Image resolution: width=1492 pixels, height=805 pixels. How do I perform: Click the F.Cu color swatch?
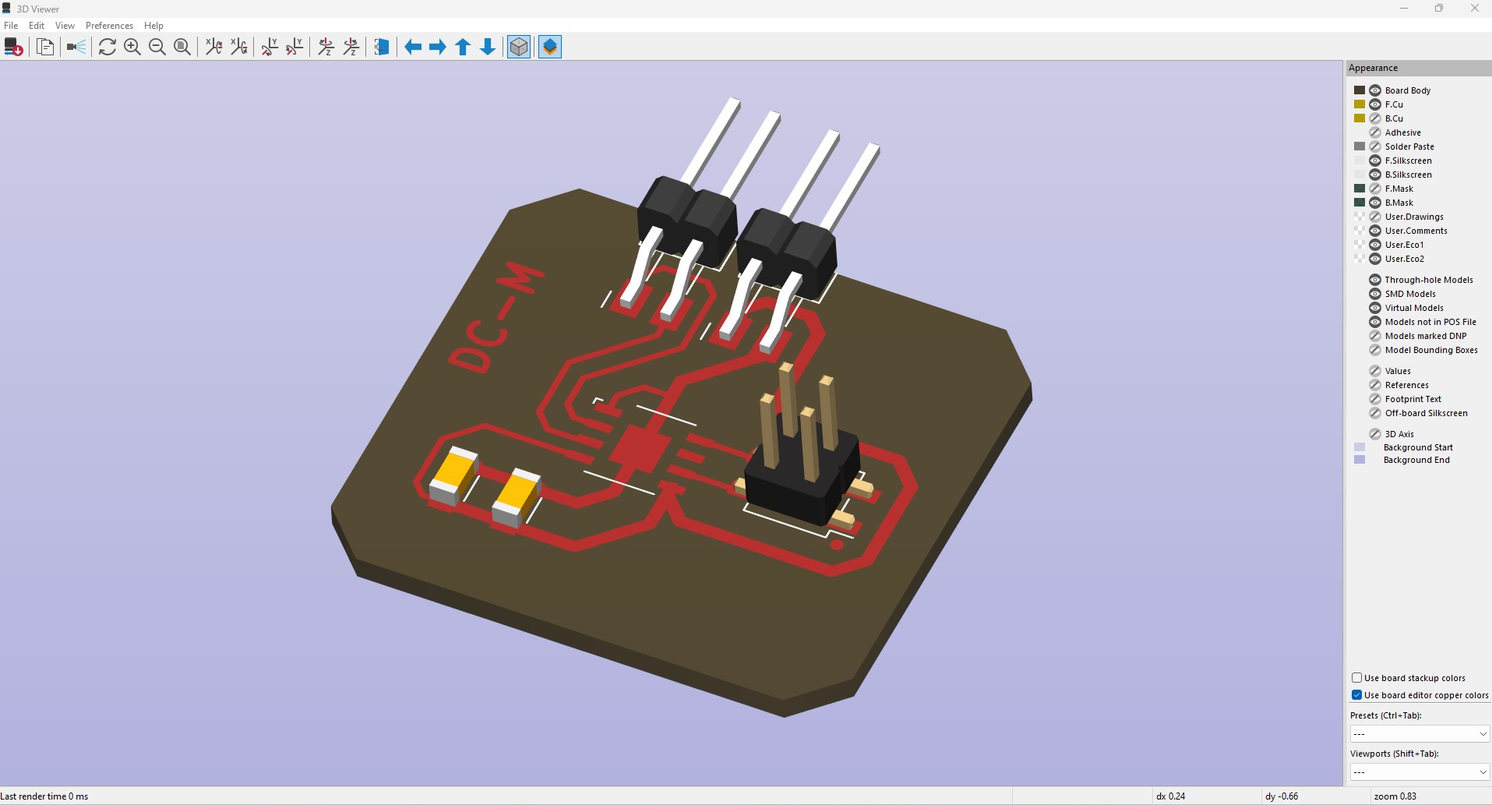click(1360, 104)
